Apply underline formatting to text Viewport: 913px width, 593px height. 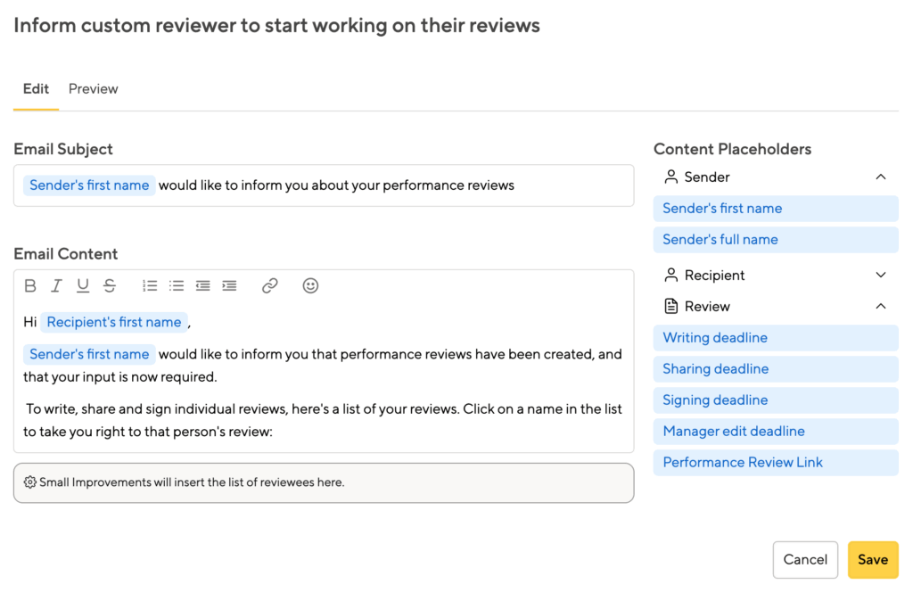click(x=83, y=286)
